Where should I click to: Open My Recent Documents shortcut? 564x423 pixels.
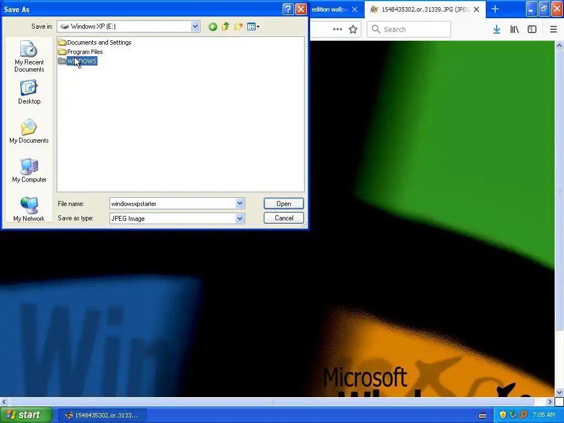point(29,57)
